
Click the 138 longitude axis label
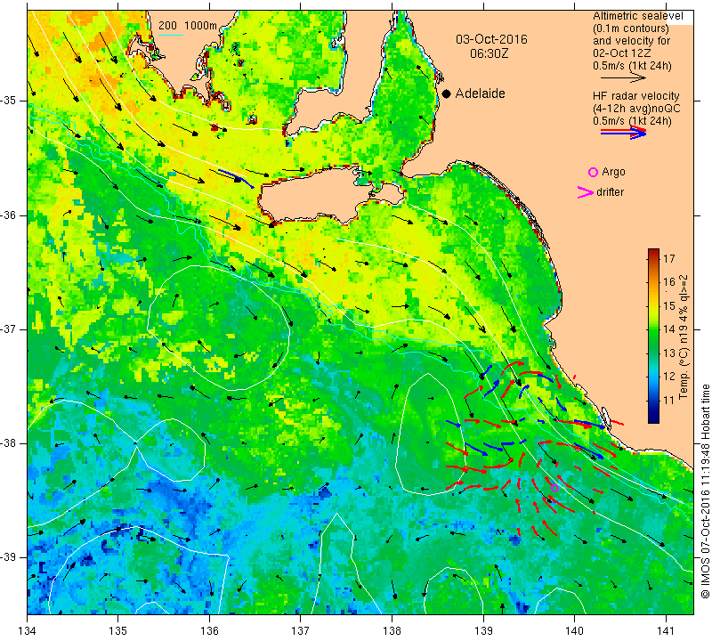pos(392,631)
